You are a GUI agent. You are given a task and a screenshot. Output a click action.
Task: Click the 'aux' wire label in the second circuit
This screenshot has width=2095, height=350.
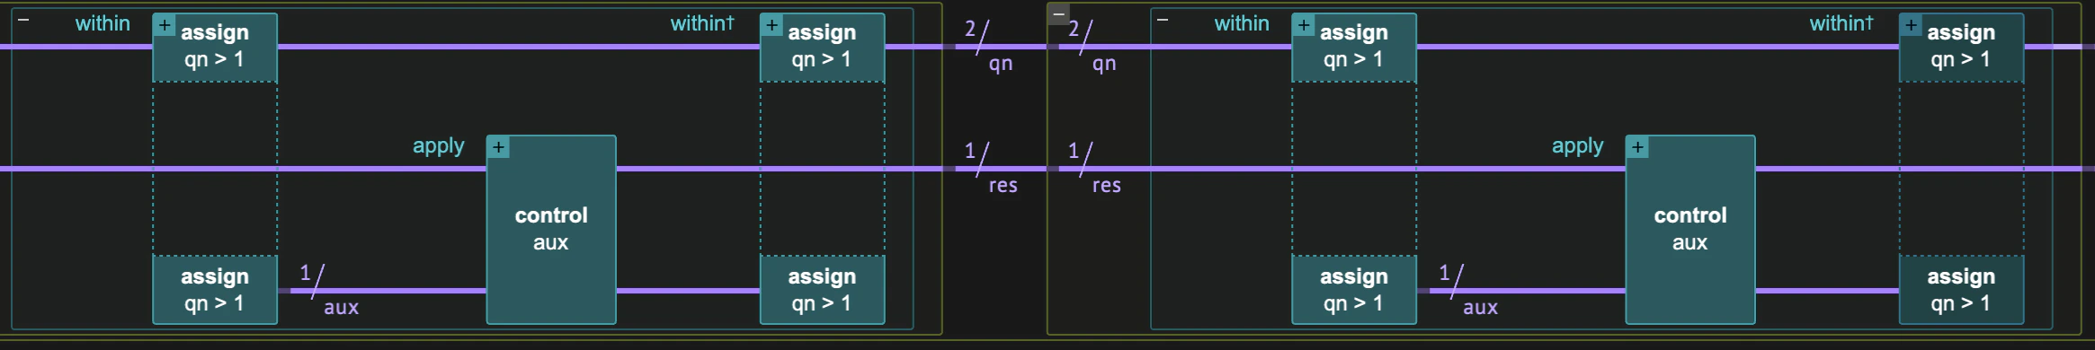pyautogui.click(x=1481, y=307)
